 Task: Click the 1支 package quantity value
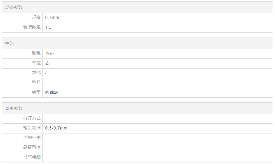pos(49,28)
